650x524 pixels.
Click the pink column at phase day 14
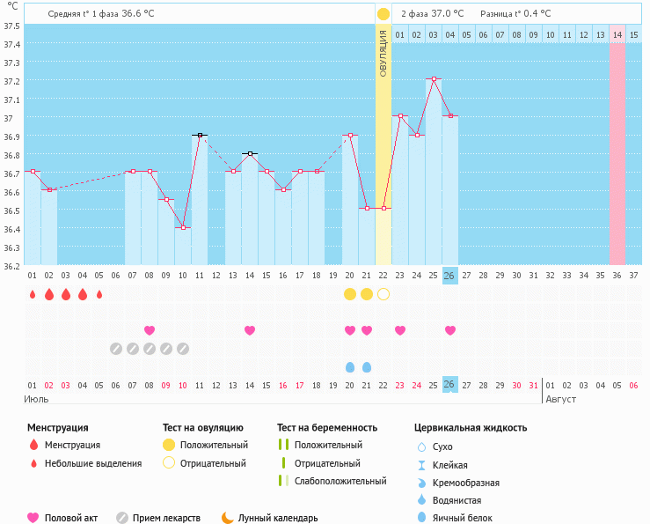tap(617, 150)
